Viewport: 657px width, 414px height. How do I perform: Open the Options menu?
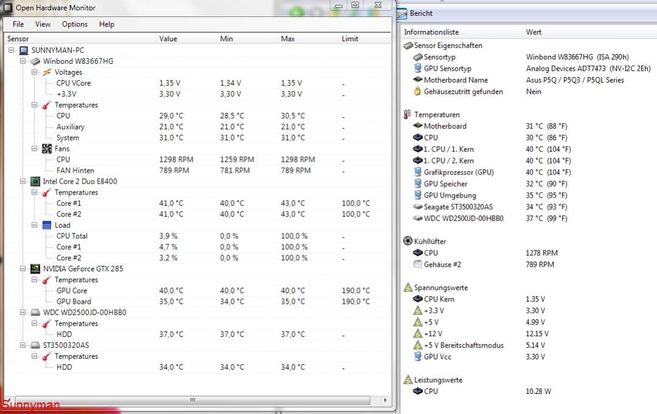tap(74, 24)
